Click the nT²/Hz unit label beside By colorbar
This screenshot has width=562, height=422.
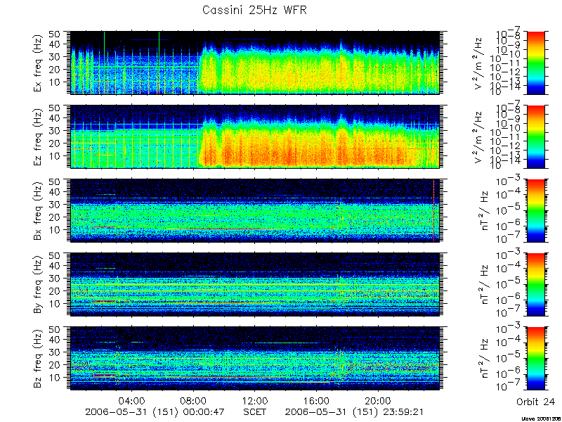tap(483, 284)
